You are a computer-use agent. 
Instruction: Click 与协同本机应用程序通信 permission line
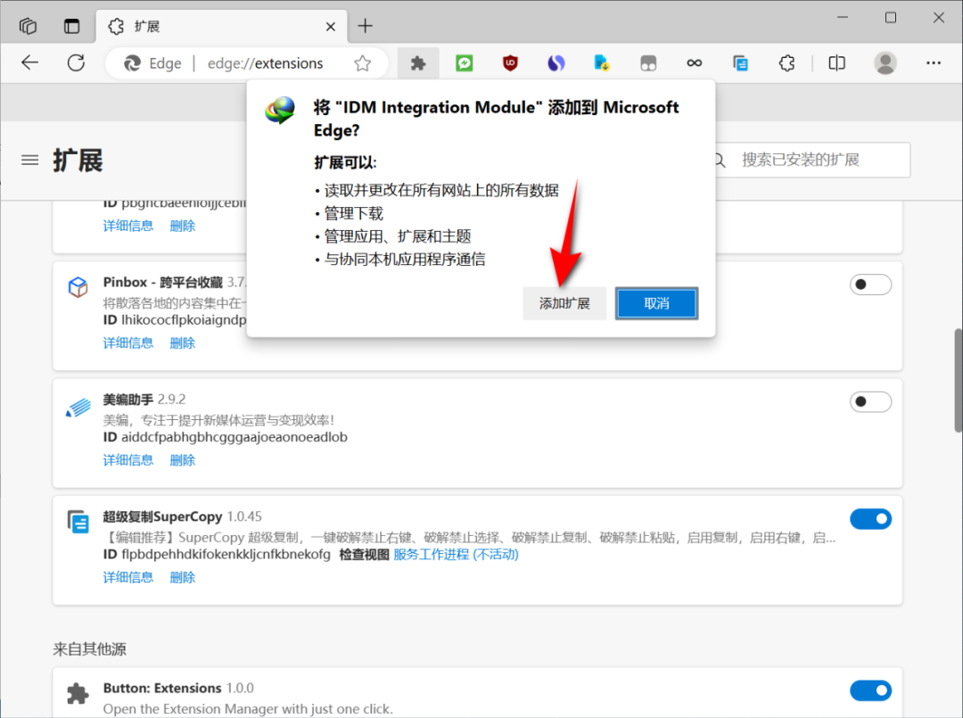click(x=404, y=260)
